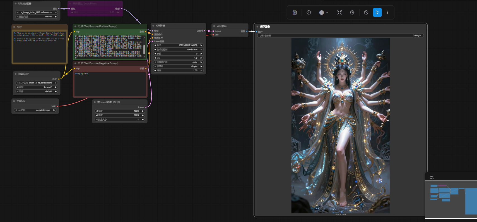The width and height of the screenshot is (477, 222).
Task: Click the circle-slash mute icon in toolbar
Action: coord(366,13)
